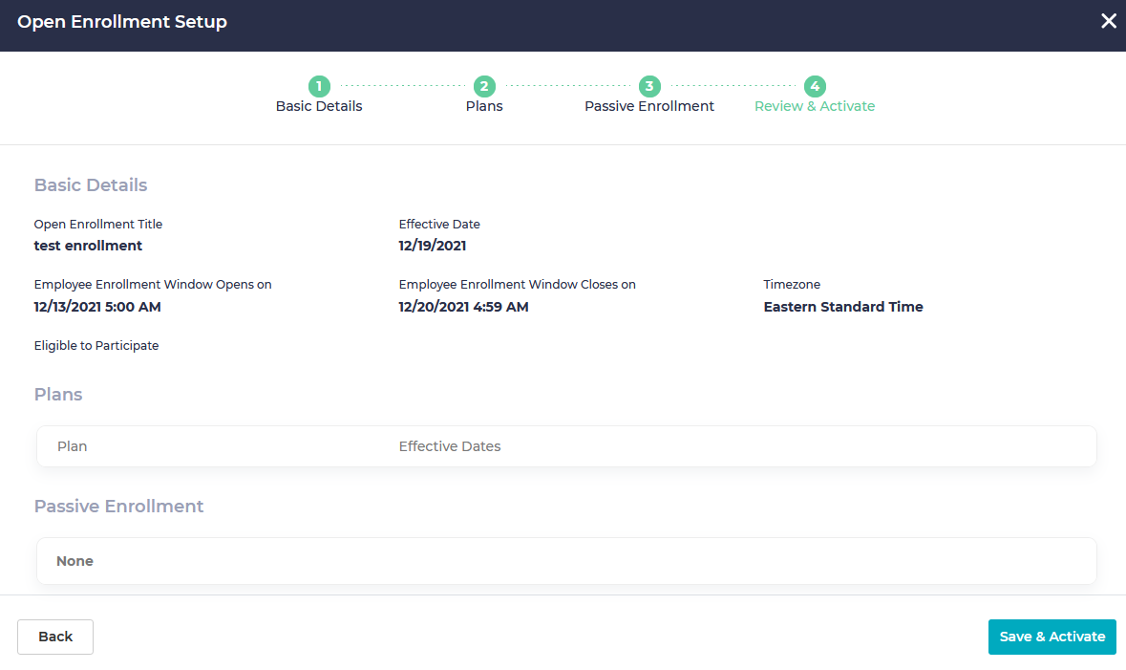Click the None passive enrollment row
This screenshot has width=1126, height=670.
tap(565, 560)
